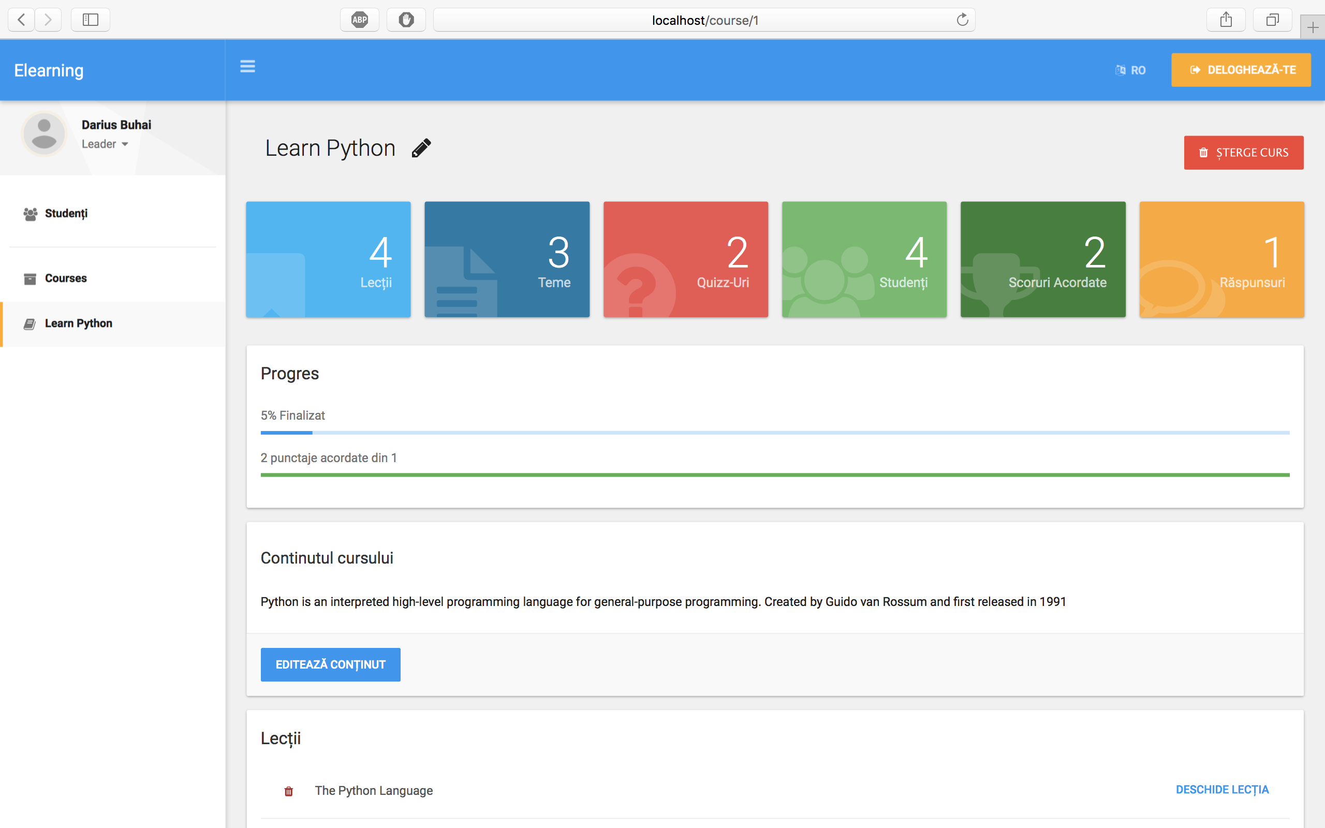Open Studenți in the sidebar menu
Image resolution: width=1325 pixels, height=828 pixels.
pyautogui.click(x=113, y=214)
